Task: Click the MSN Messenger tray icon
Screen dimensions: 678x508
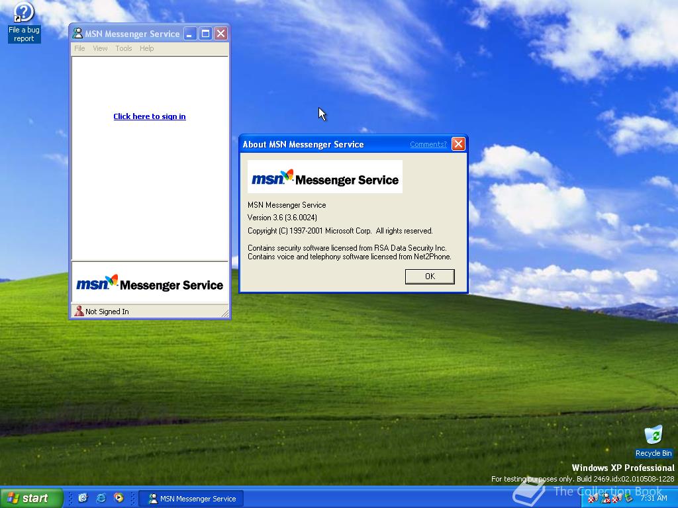Action: [x=606, y=498]
